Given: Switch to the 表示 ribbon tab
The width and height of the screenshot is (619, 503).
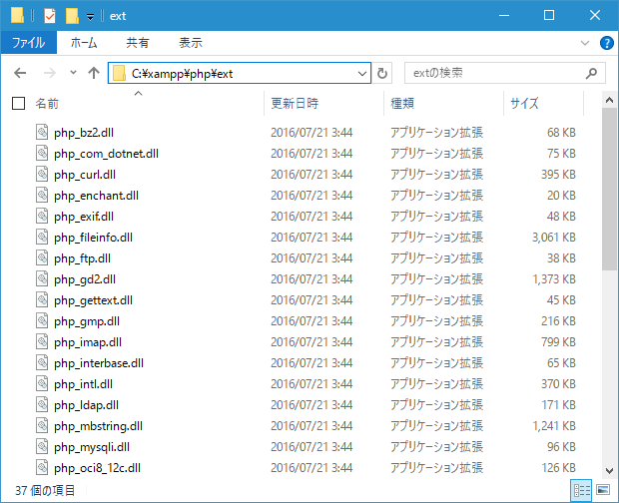Looking at the screenshot, I should coord(191,43).
